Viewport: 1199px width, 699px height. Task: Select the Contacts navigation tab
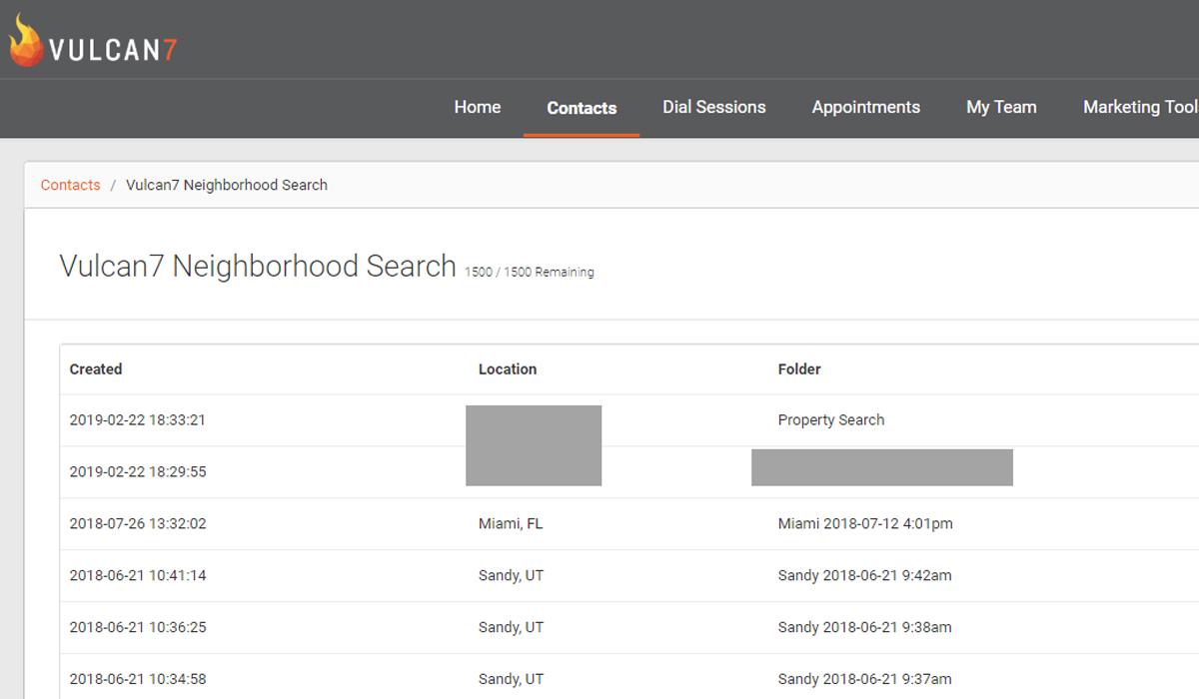[582, 108]
